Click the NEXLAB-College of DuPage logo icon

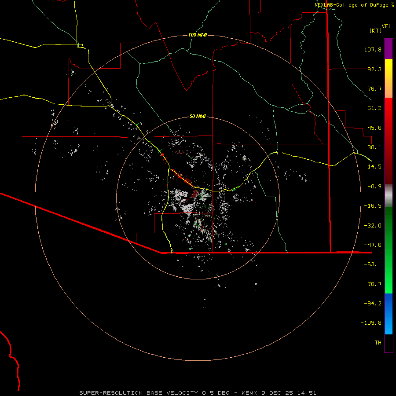click(x=392, y=5)
